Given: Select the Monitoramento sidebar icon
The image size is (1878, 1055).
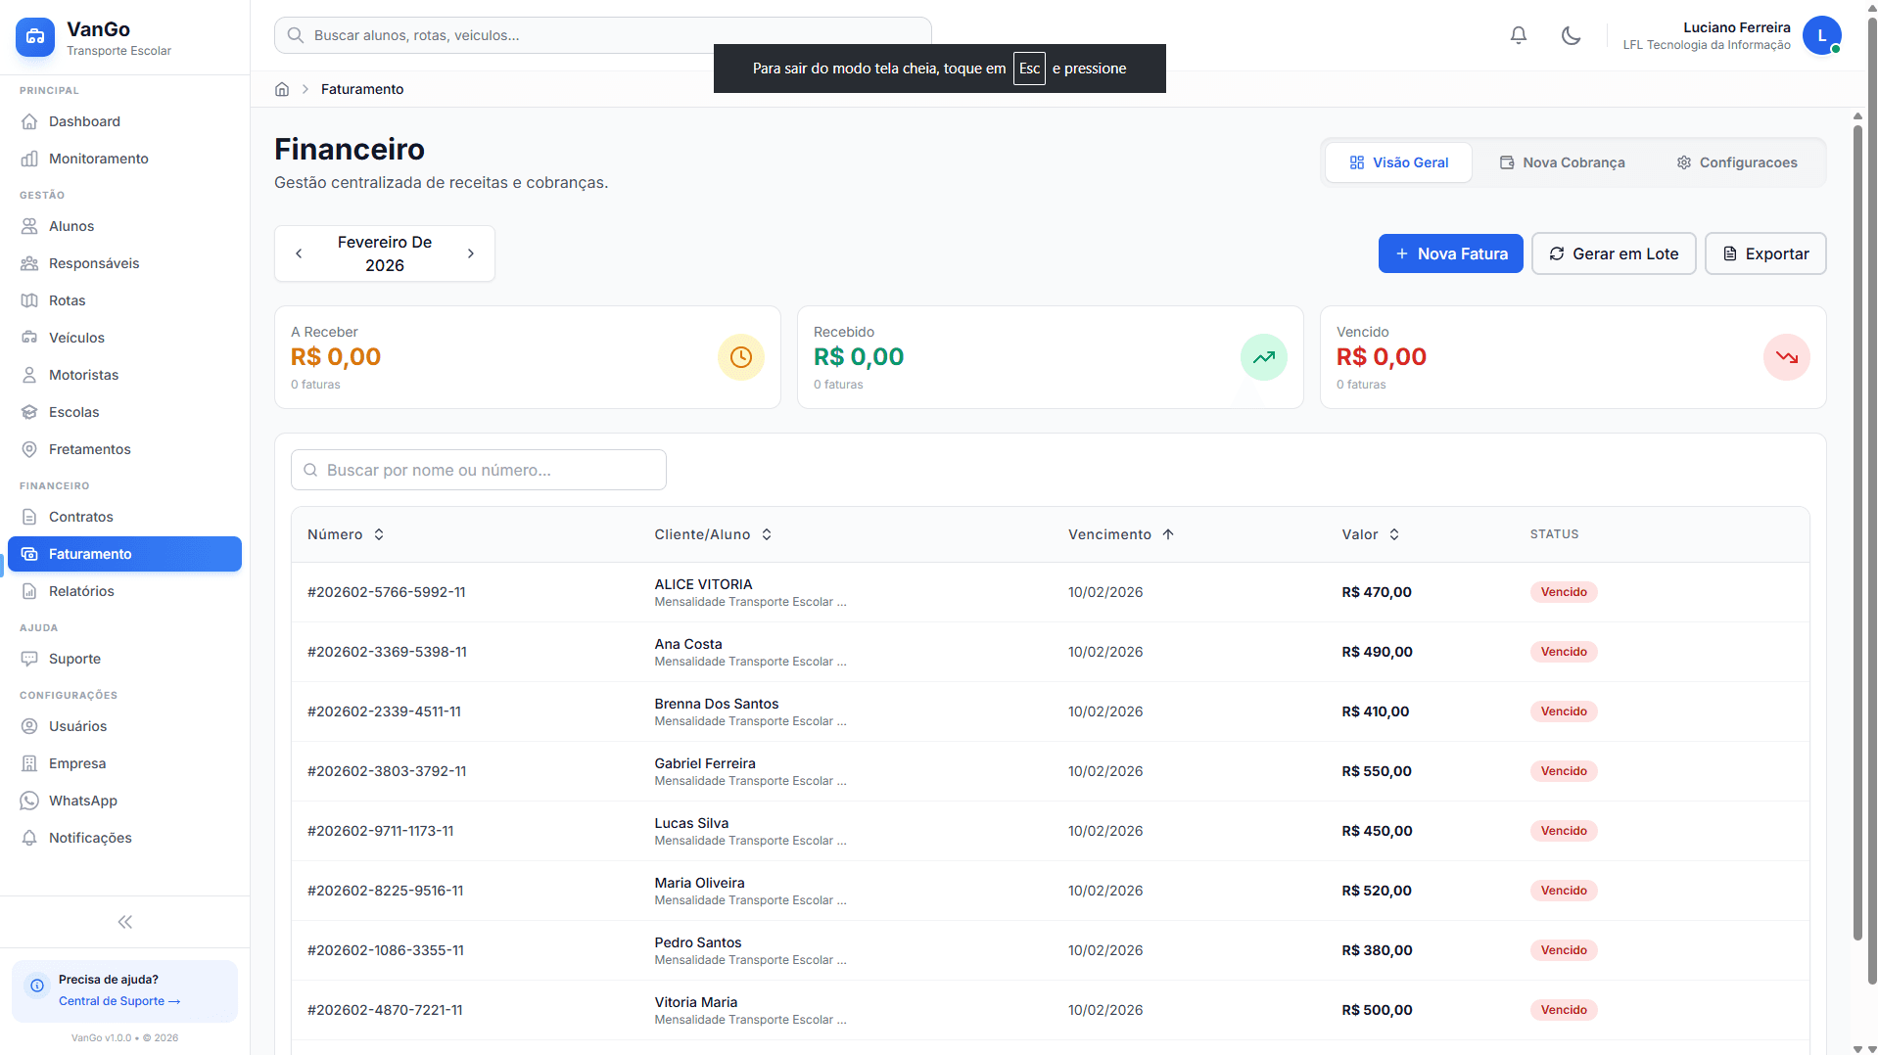Looking at the screenshot, I should [x=30, y=159].
